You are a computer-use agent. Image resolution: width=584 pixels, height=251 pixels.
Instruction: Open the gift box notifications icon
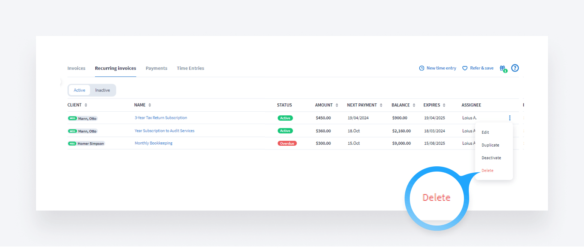point(503,68)
